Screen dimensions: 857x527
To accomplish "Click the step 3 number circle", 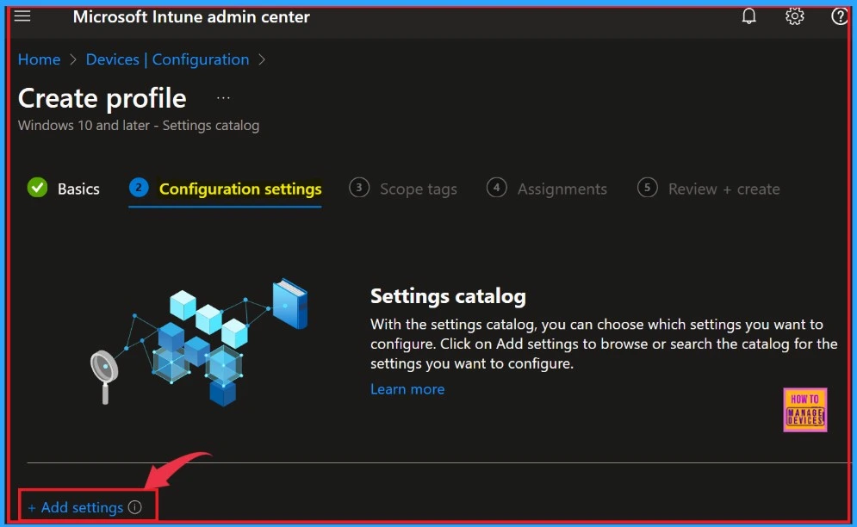I will pos(359,188).
